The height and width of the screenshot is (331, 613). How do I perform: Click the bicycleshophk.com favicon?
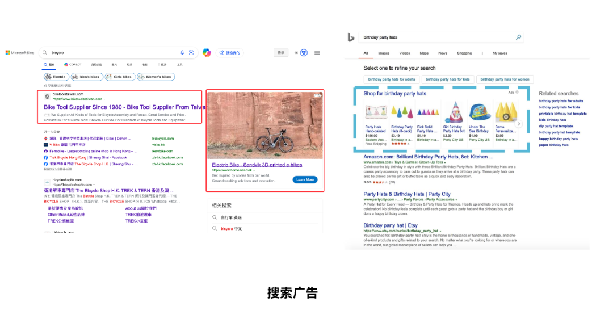coord(47,182)
